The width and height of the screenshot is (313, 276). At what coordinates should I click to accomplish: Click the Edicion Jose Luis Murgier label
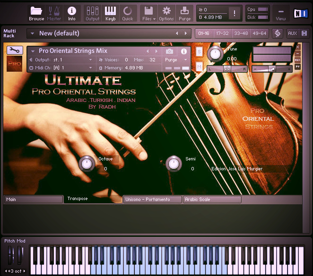[237, 169]
